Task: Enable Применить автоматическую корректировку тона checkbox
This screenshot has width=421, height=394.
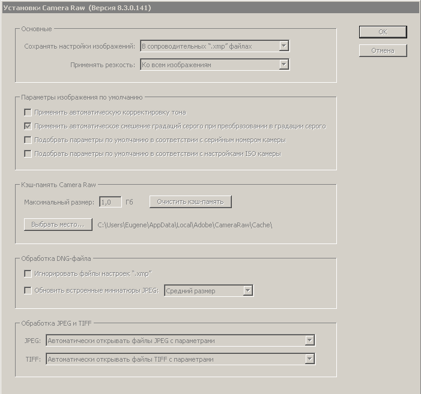Action: pyautogui.click(x=28, y=112)
